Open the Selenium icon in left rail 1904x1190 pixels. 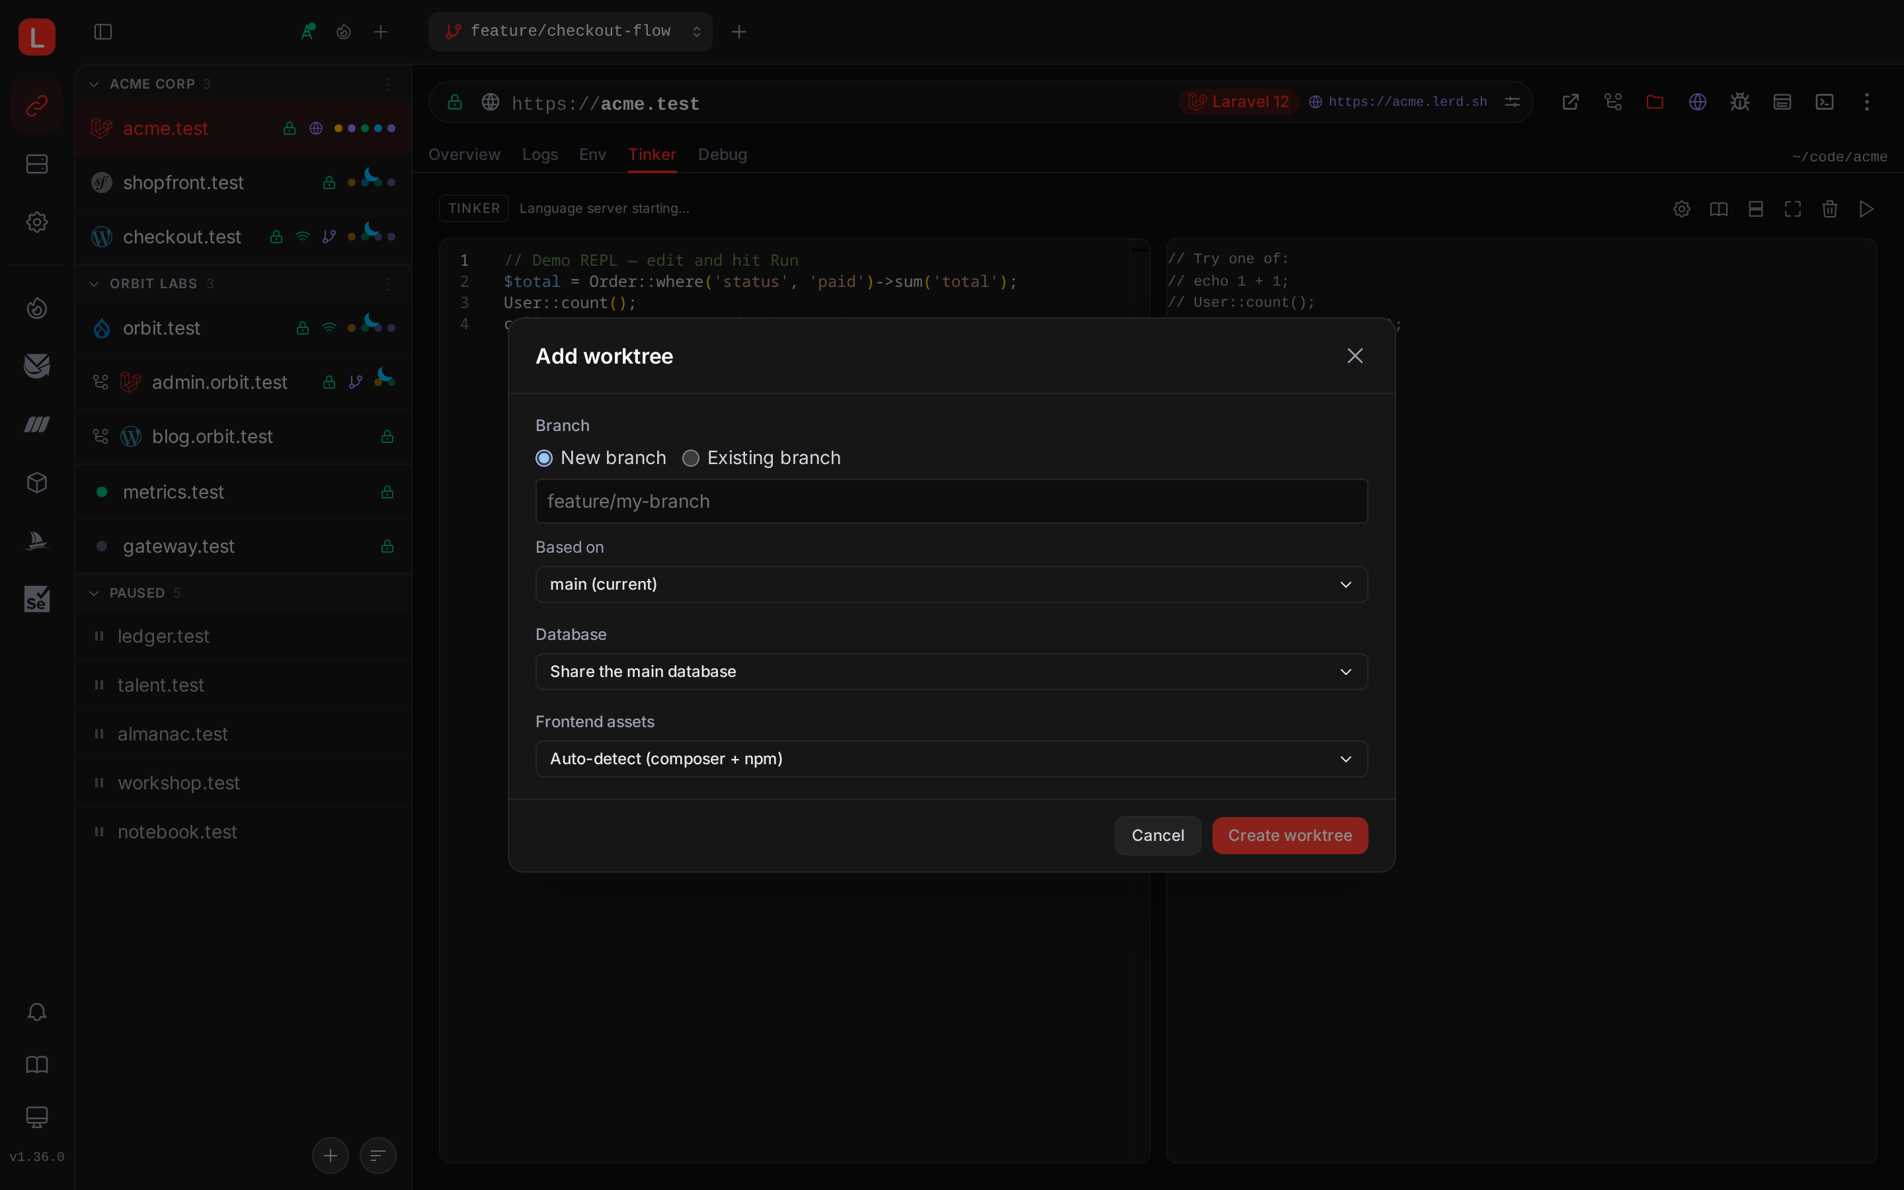click(37, 599)
